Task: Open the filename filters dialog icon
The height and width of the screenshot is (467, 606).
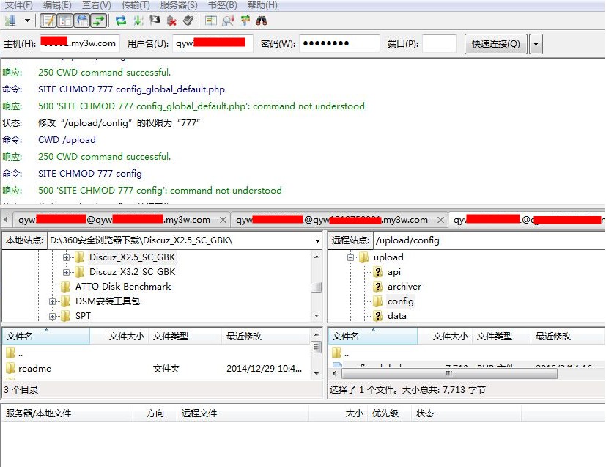Action: [x=211, y=21]
